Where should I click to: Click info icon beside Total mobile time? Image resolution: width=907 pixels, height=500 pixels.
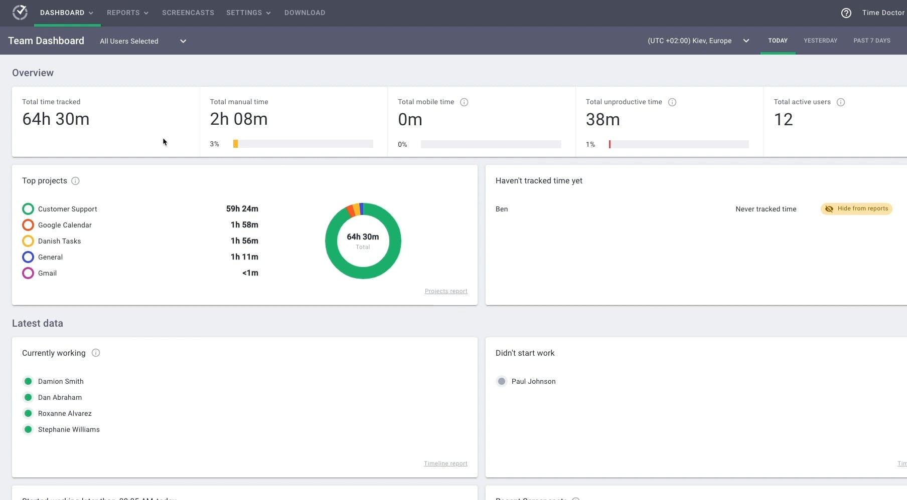pyautogui.click(x=464, y=102)
